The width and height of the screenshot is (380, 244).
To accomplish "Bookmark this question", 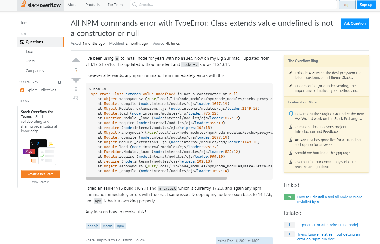I will [x=76, y=90].
